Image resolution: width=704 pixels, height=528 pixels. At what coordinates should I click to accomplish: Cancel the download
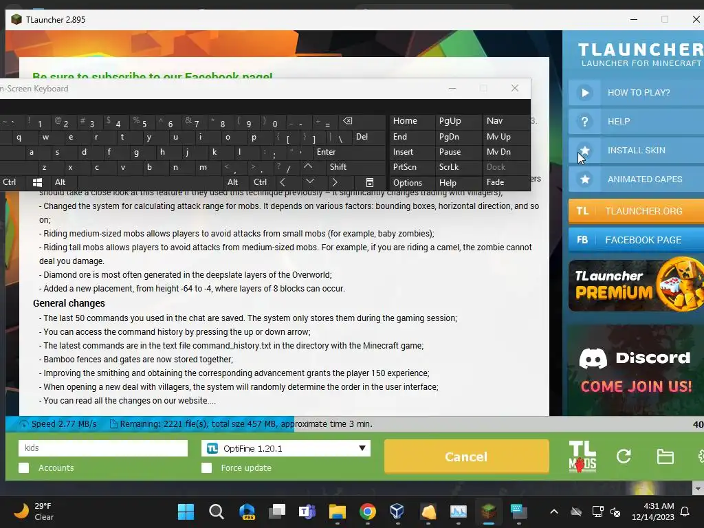[467, 456]
